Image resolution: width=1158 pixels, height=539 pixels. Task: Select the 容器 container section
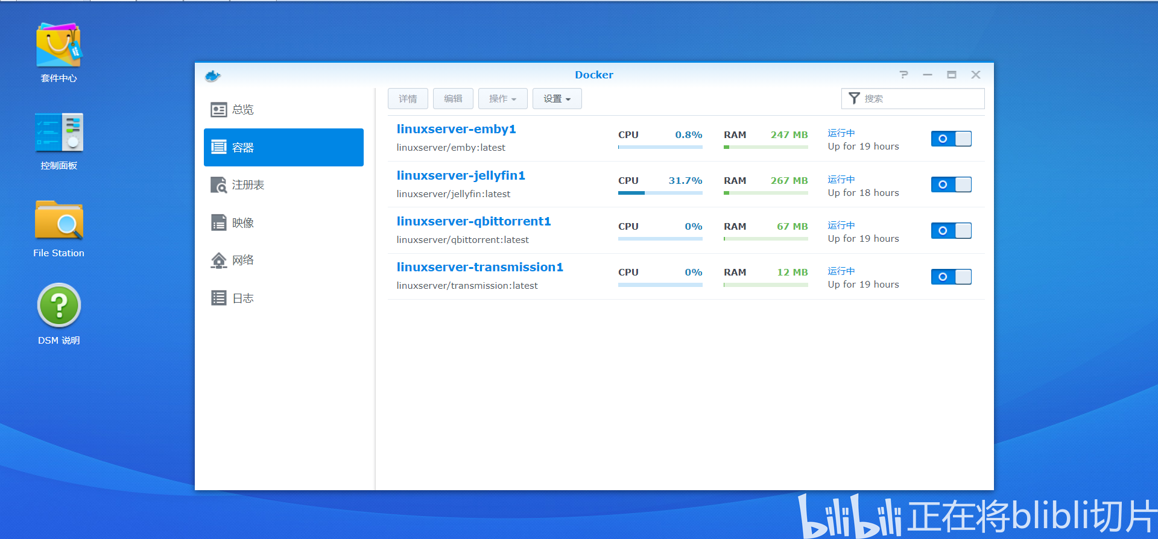283,147
